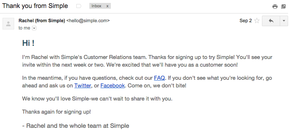Click the 'to me' recipient text
The width and height of the screenshot is (291, 134).
coord(24,28)
